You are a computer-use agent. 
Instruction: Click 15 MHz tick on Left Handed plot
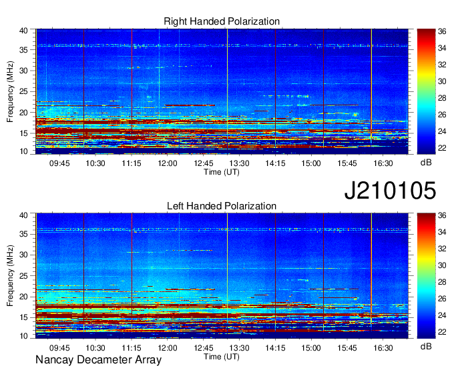pos(23,317)
